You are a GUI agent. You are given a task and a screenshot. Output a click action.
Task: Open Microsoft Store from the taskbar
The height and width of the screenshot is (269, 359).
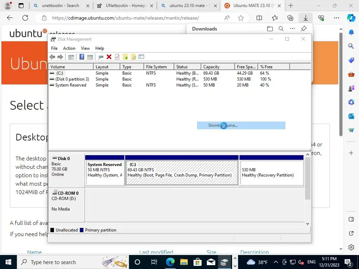point(197,262)
